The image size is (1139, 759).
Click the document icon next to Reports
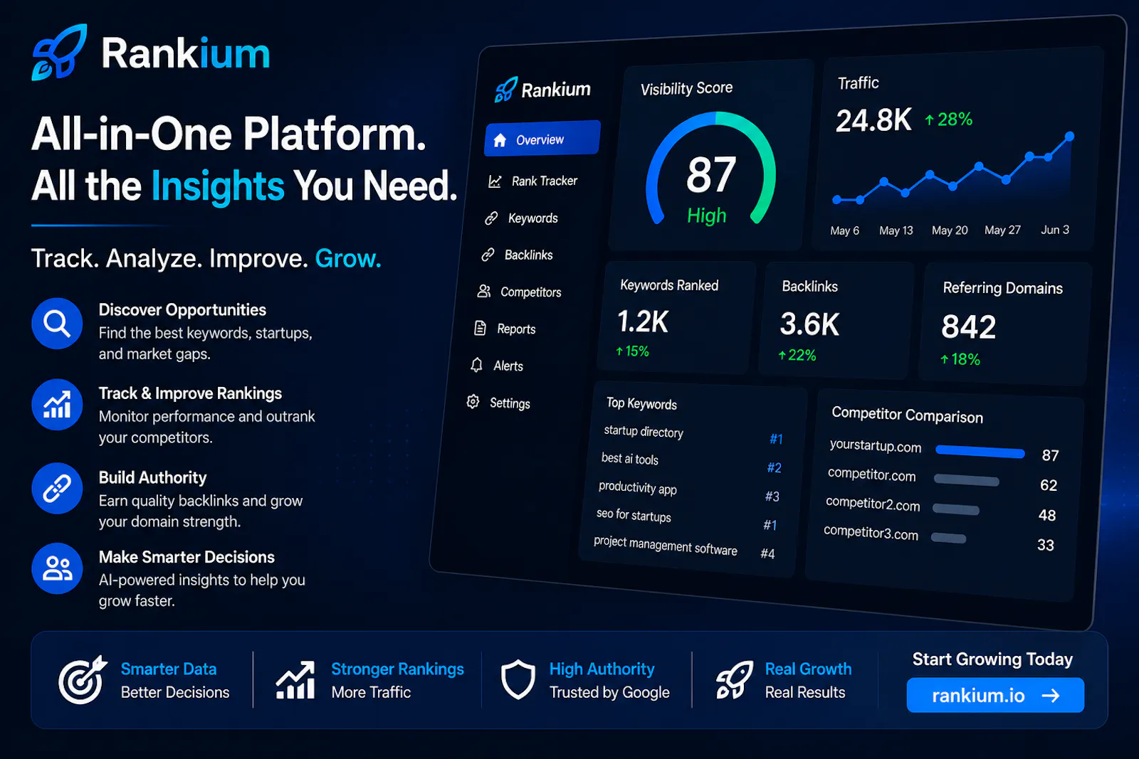click(481, 329)
